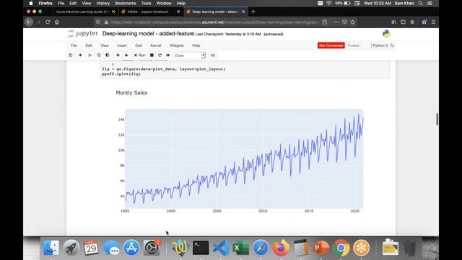
Task: Open the Jupyter Help menu
Action: click(x=196, y=45)
